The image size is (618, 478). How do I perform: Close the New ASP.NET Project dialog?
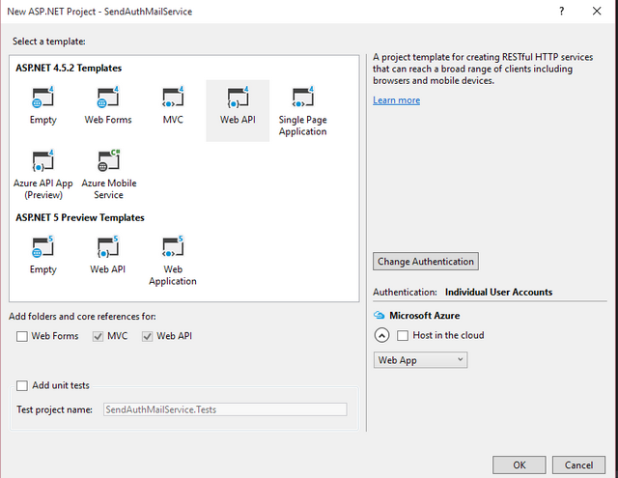[597, 11]
